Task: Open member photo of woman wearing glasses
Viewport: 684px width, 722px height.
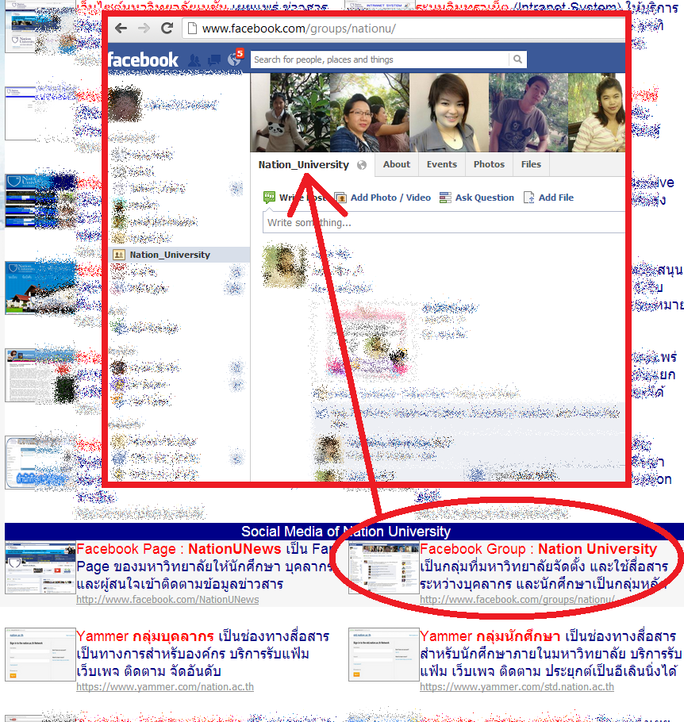Action: point(370,113)
